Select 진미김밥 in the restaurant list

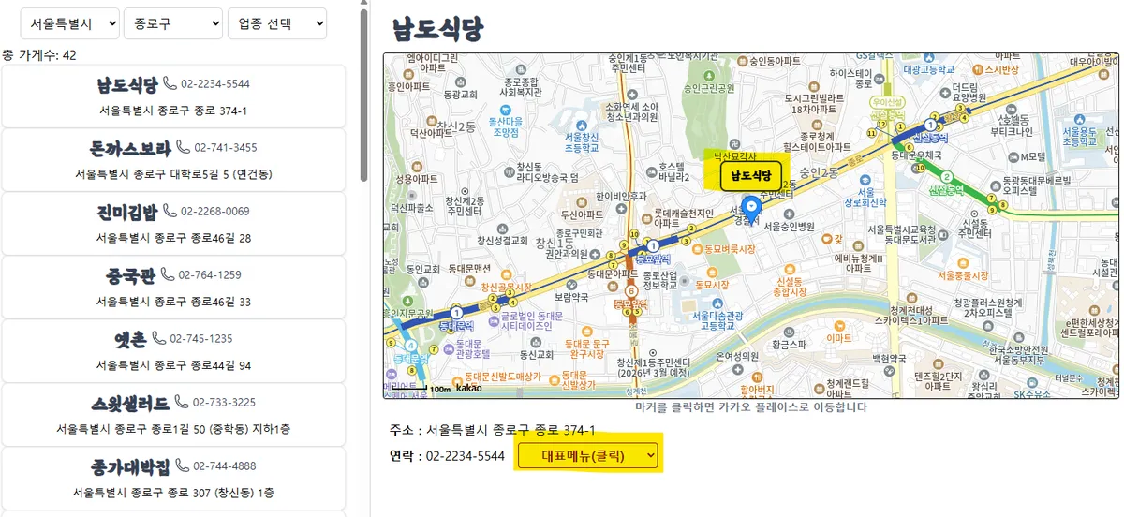(x=174, y=223)
